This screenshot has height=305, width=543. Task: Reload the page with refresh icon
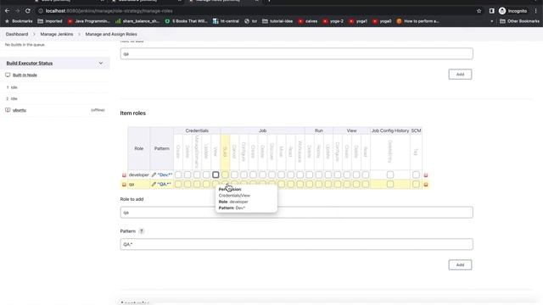point(28,11)
